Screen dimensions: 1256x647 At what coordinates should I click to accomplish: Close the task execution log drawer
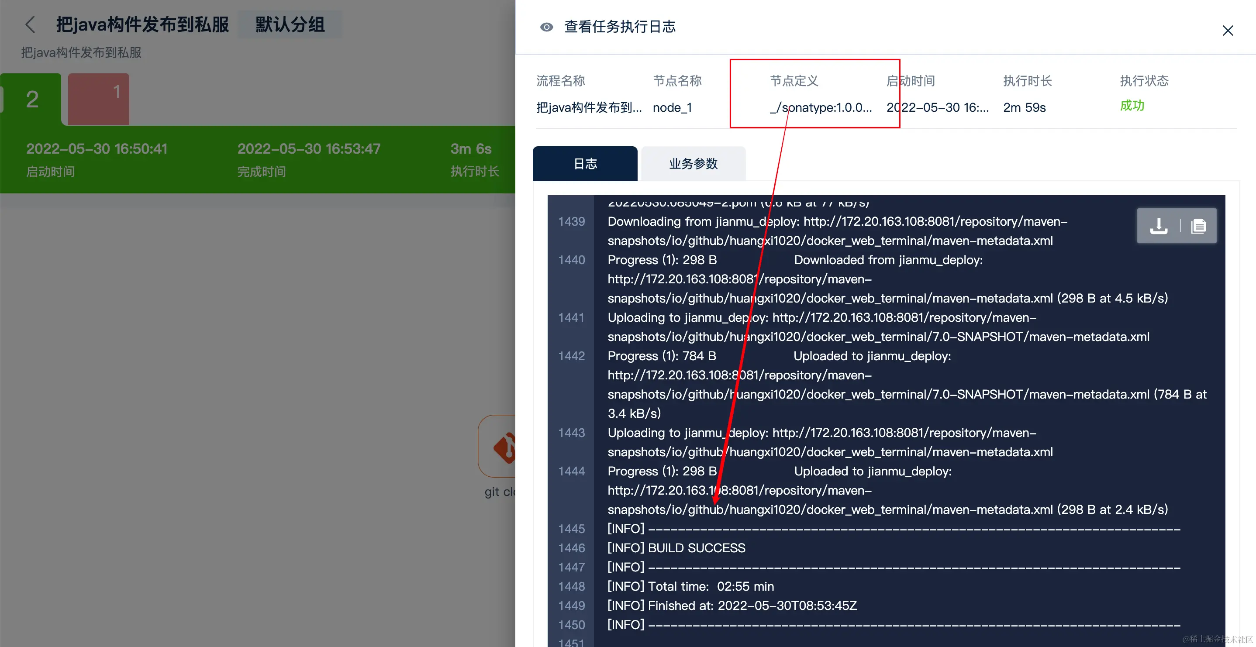[1227, 31]
